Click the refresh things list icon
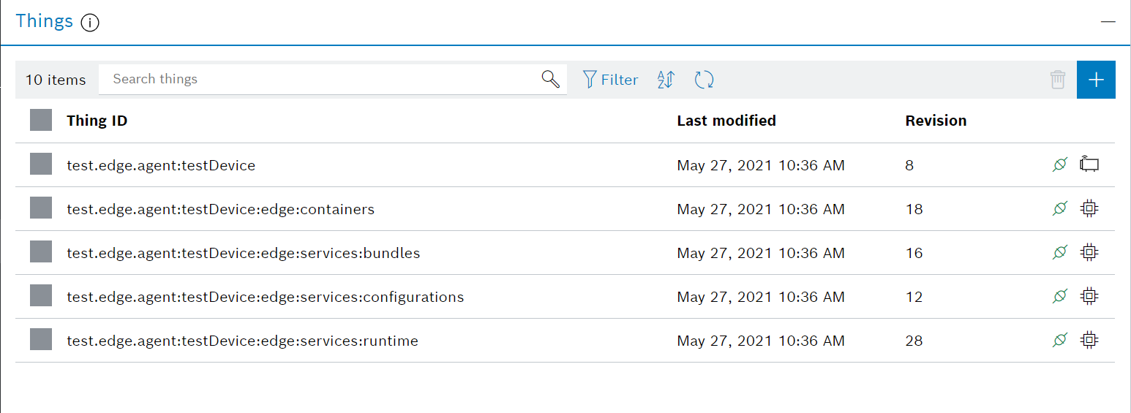 [704, 80]
